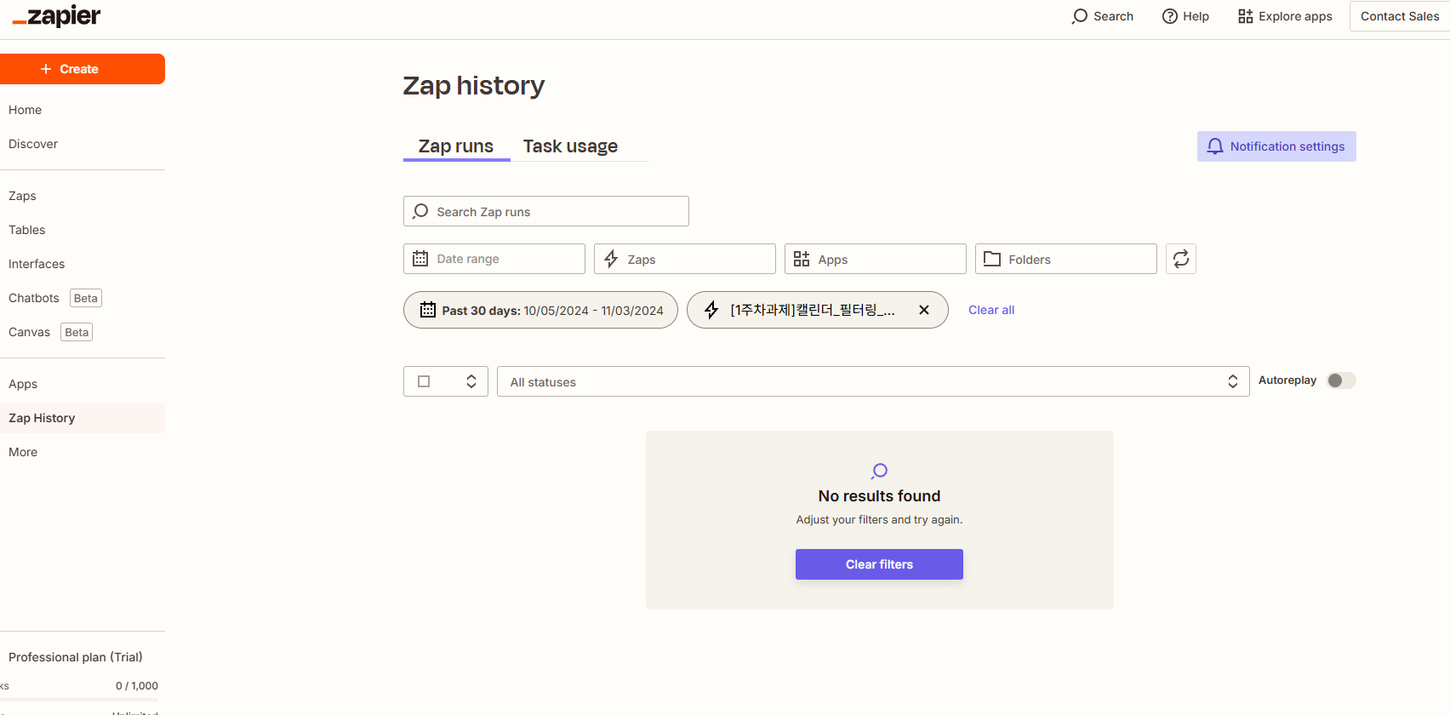Open the Past 30 days date chip
1450x715 pixels.
point(540,310)
